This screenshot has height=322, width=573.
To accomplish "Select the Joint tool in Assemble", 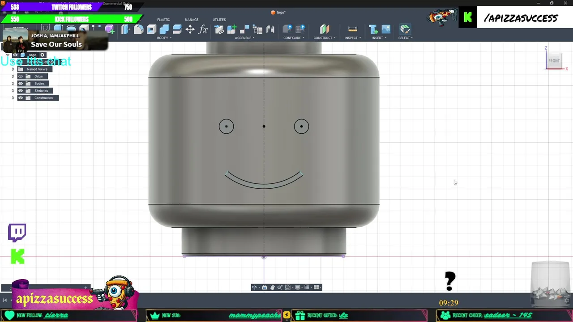I will [x=245, y=30].
